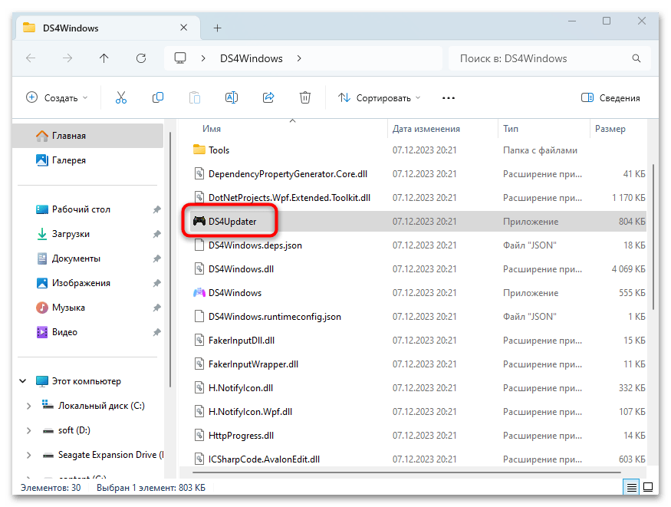Go up one folder level arrow
Screen dimensions: 671x507
click(x=104, y=58)
